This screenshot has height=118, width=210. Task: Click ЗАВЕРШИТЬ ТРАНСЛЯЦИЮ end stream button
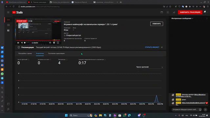click(x=190, y=12)
